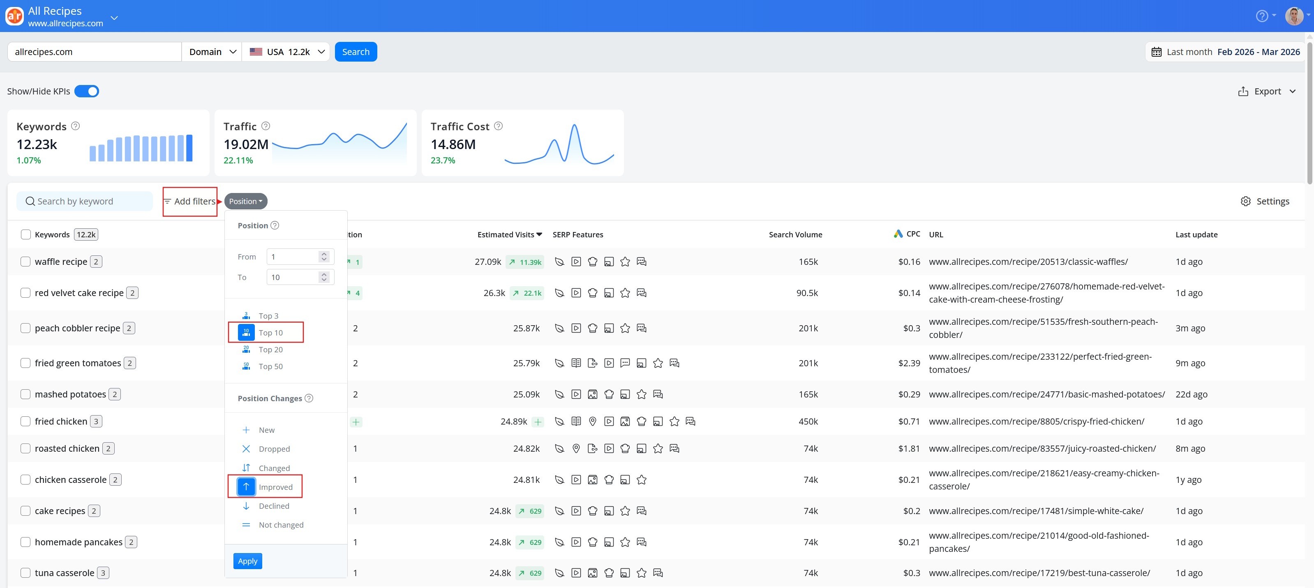Open Settings gear for the table
Image resolution: width=1314 pixels, height=588 pixels.
pyautogui.click(x=1245, y=201)
